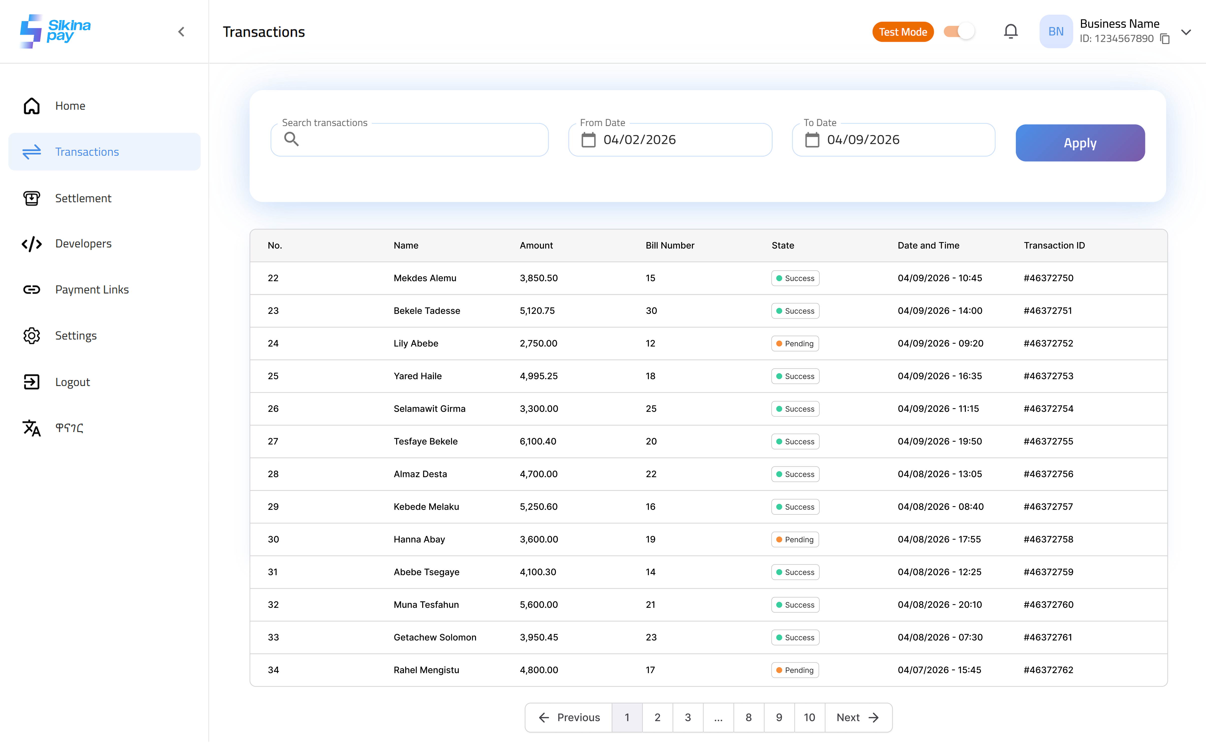Toggle Test Mode switch off
This screenshot has height=752, width=1206.
coord(959,31)
